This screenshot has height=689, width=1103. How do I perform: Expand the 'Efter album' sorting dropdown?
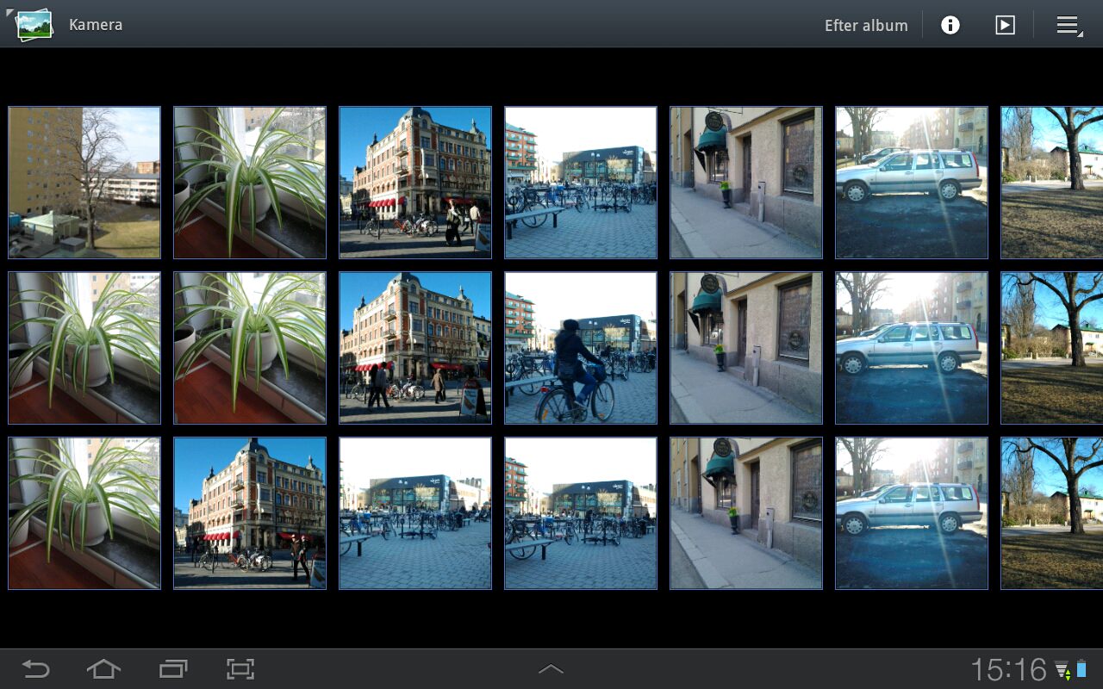pos(866,25)
